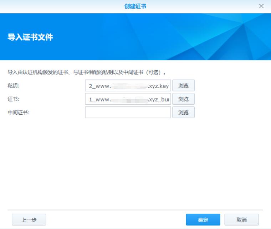
Task: Cancel with the 取消 button
Action: [242, 220]
